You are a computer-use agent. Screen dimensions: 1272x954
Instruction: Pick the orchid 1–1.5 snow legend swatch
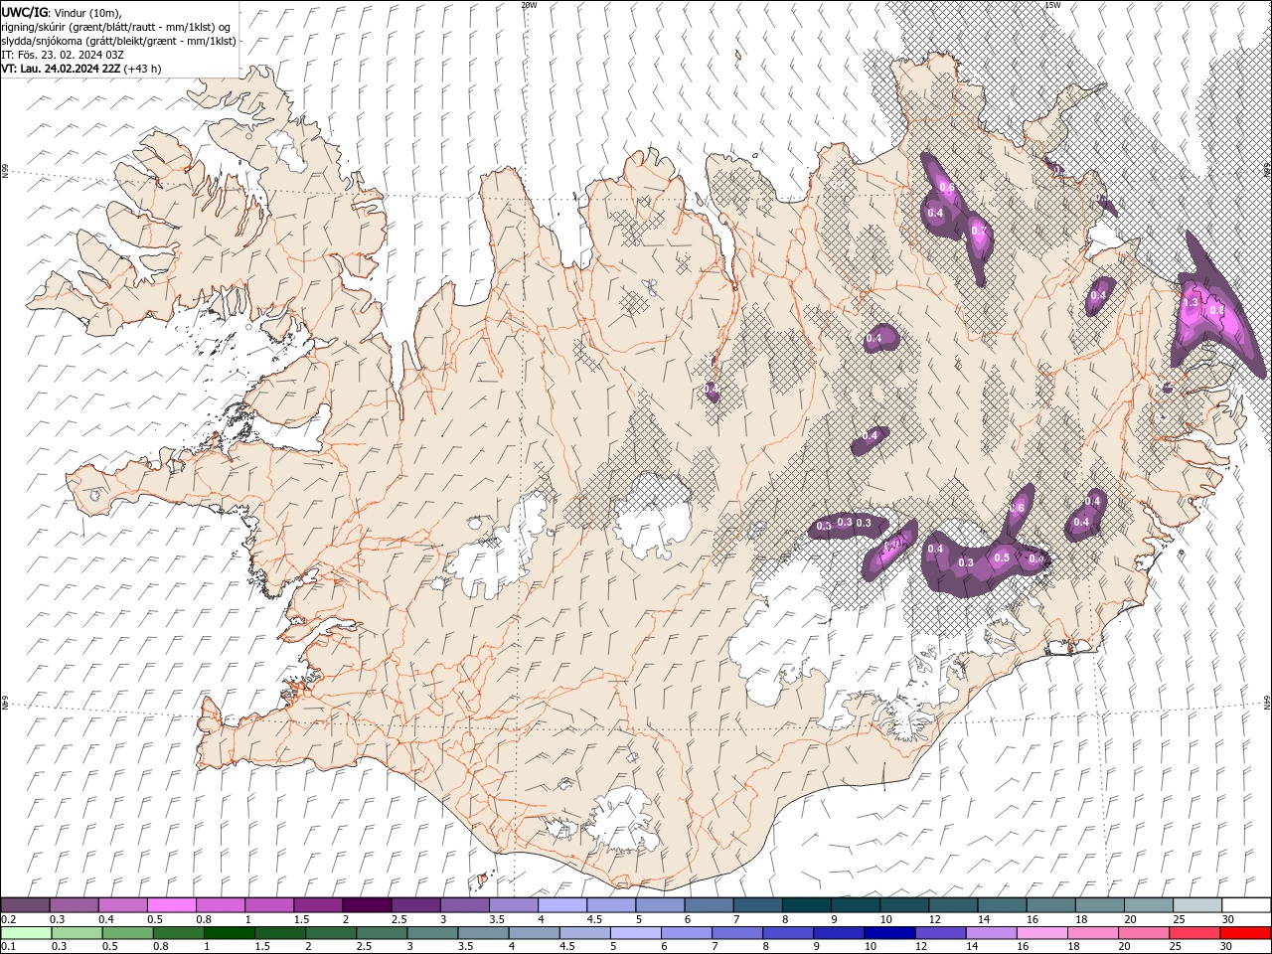coord(269,905)
